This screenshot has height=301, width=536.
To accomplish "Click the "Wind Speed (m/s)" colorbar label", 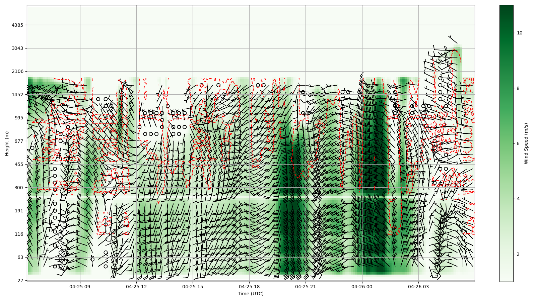I will coord(526,143).
